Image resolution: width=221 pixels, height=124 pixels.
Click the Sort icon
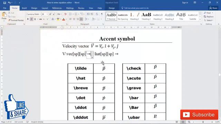pos(97,14)
